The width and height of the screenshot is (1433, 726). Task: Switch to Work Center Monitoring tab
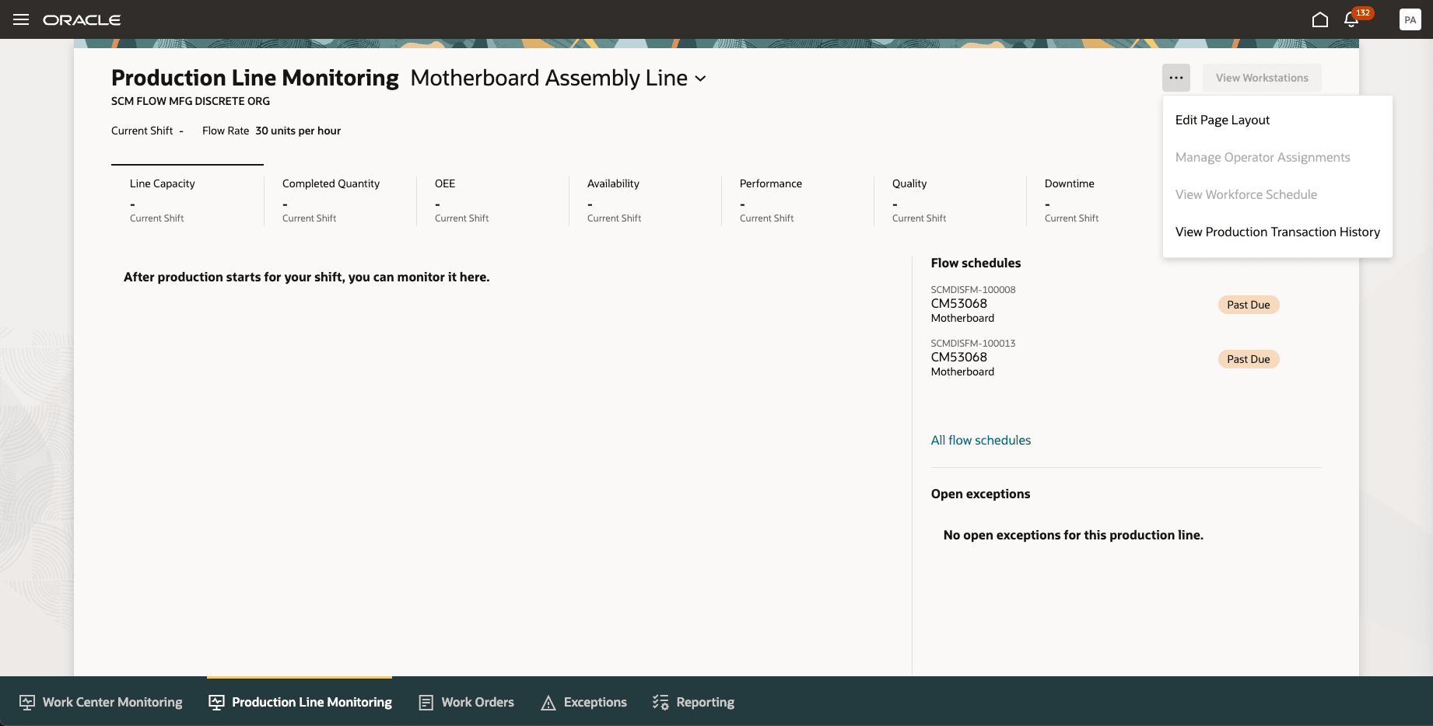[101, 702]
